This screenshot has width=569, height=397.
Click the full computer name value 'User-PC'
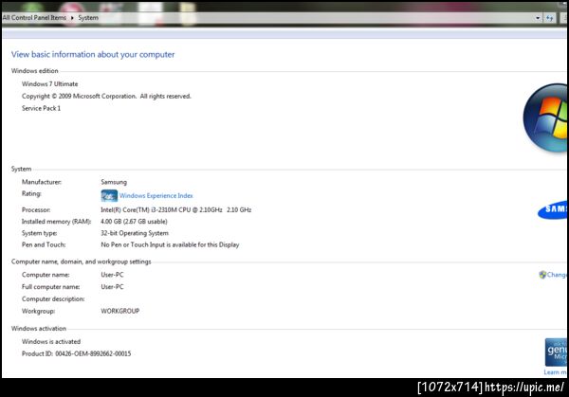[112, 287]
